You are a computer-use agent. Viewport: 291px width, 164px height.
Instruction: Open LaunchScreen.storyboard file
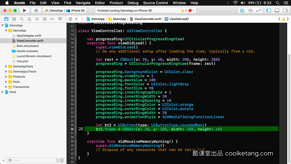click(34, 56)
